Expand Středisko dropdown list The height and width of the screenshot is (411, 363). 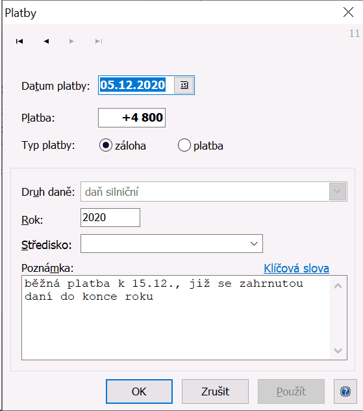click(x=254, y=244)
